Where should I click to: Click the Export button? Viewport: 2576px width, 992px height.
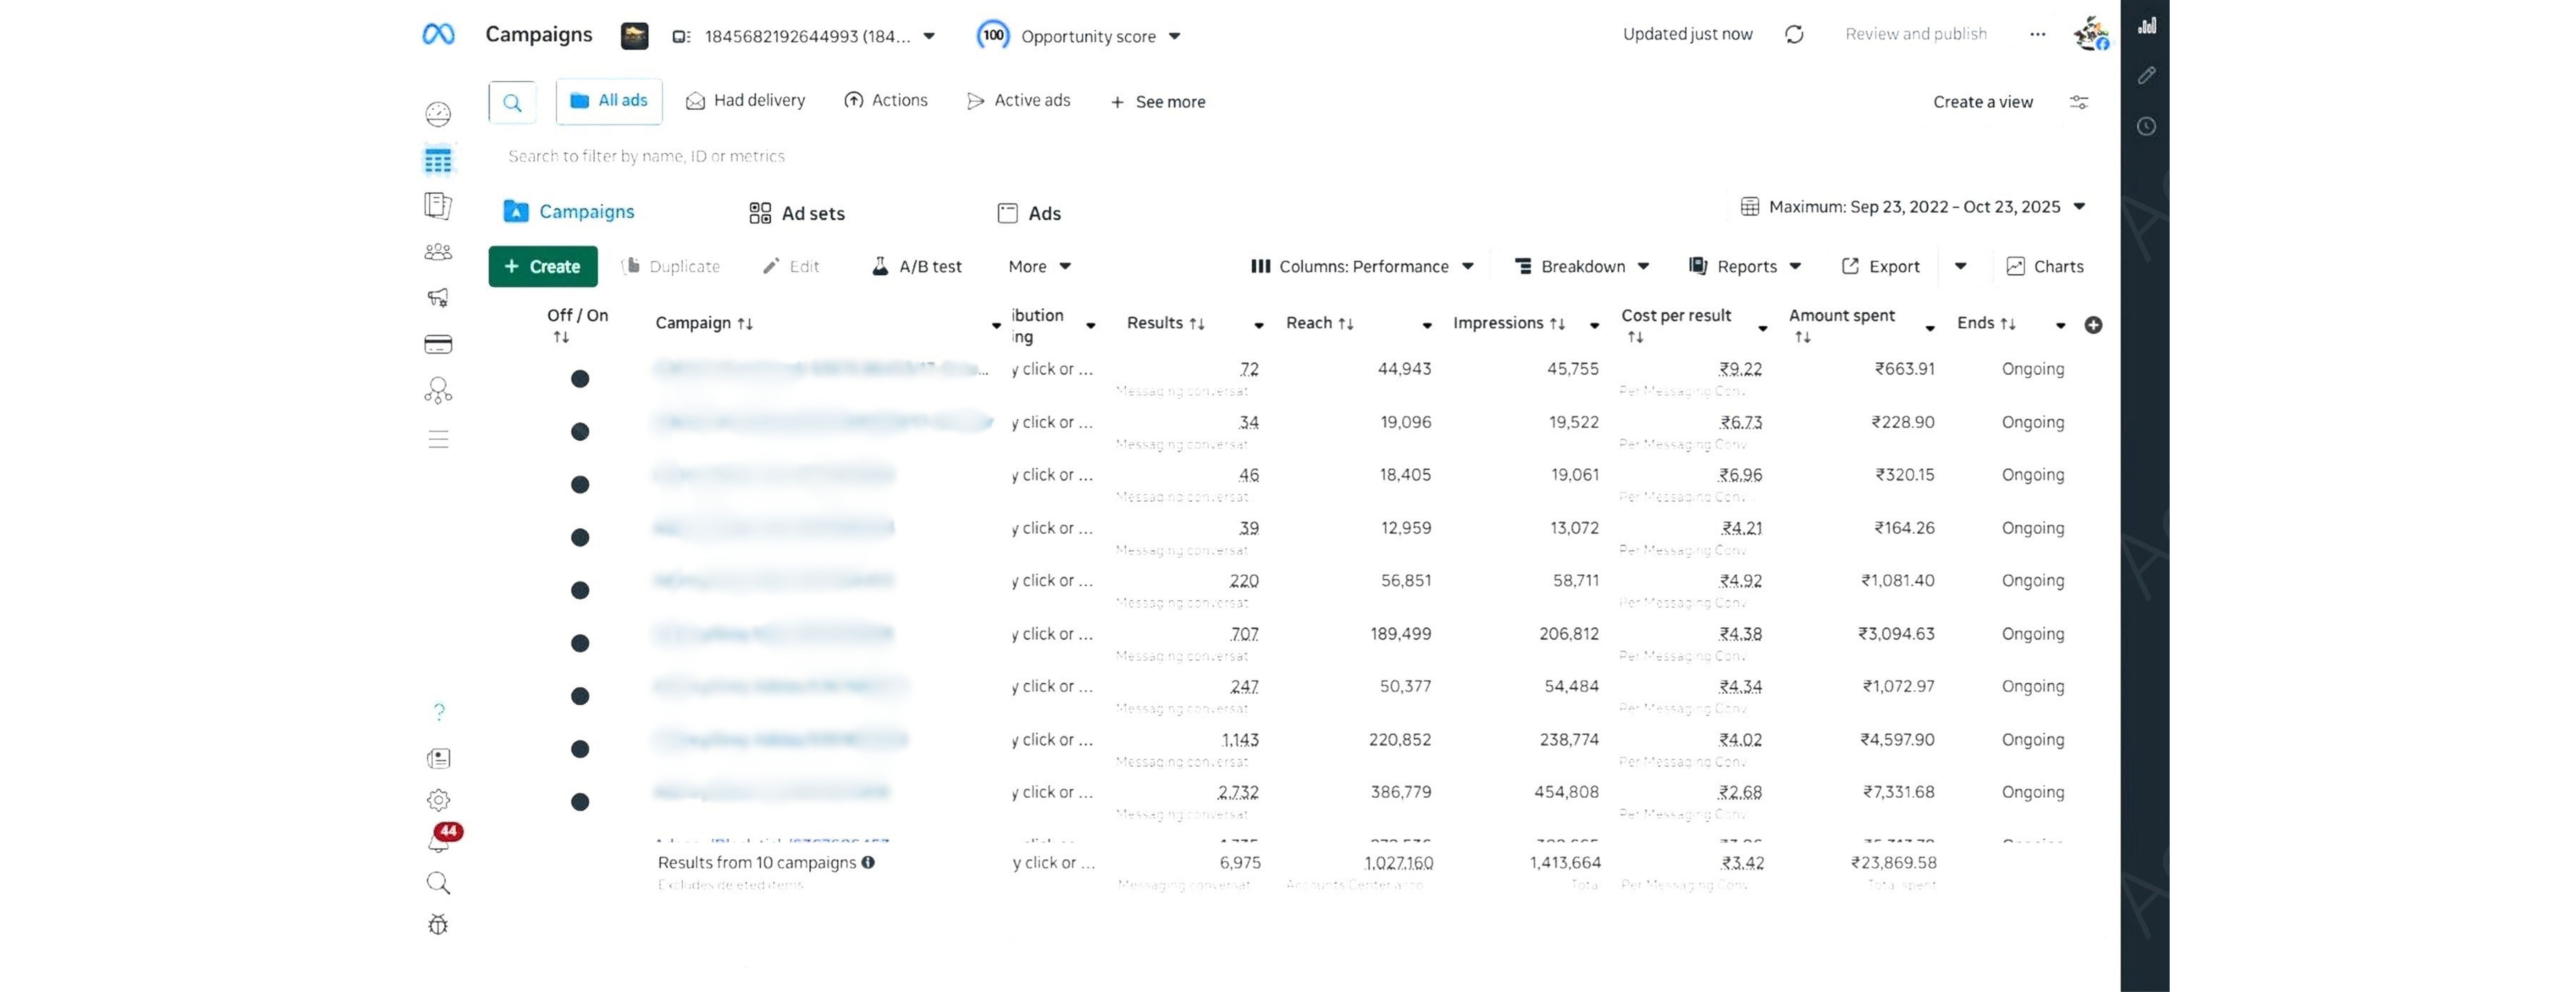coord(1881,267)
